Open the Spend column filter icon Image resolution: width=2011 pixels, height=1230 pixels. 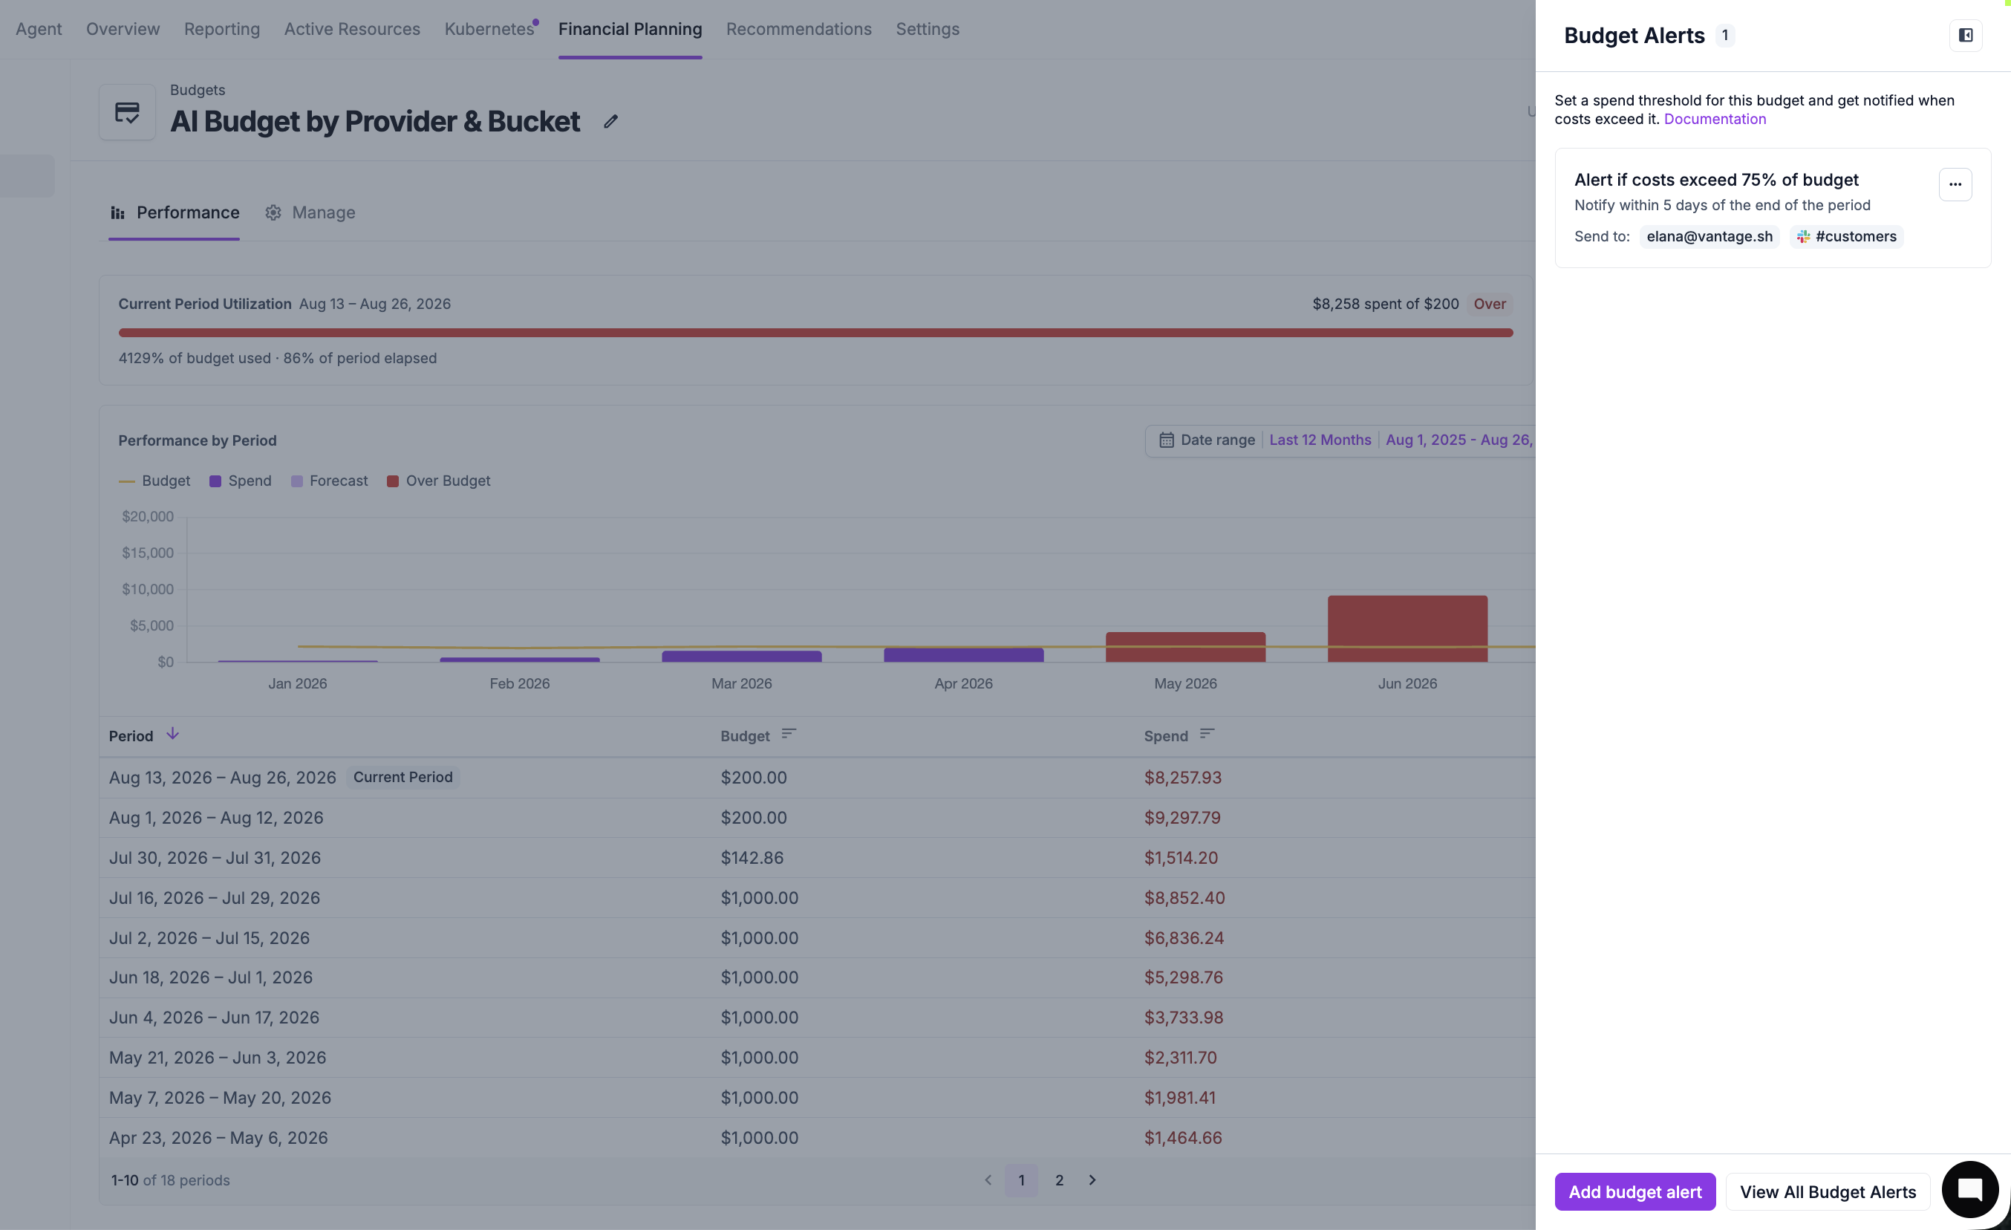pos(1206,734)
